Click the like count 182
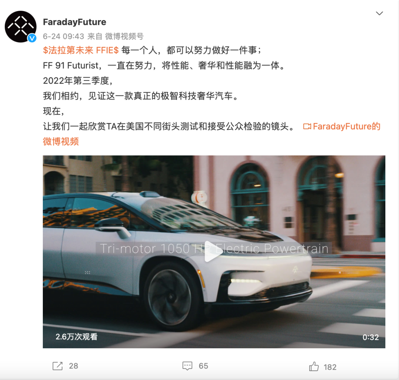The image size is (399, 380). coord(330,367)
